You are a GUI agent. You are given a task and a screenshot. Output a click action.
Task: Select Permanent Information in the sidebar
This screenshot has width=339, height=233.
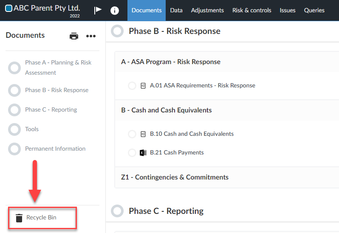tap(55, 149)
